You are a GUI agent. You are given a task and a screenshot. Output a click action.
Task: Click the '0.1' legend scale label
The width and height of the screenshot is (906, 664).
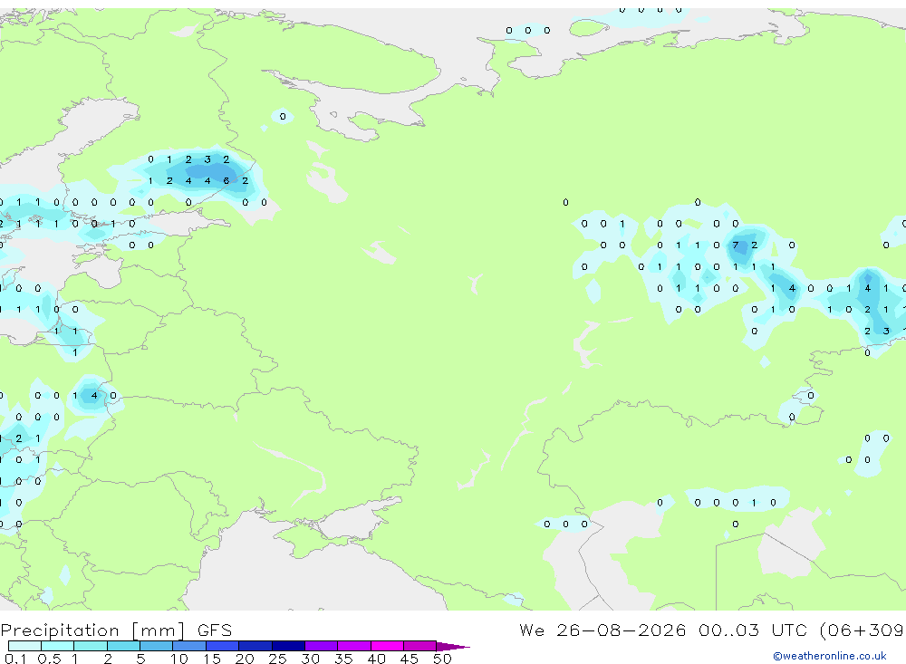[15, 659]
